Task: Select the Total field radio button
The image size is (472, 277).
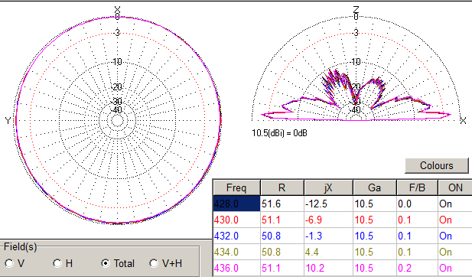Action: (x=106, y=263)
